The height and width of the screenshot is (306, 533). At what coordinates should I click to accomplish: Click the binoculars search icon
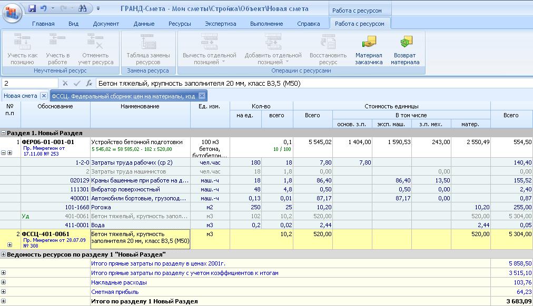coord(82,9)
